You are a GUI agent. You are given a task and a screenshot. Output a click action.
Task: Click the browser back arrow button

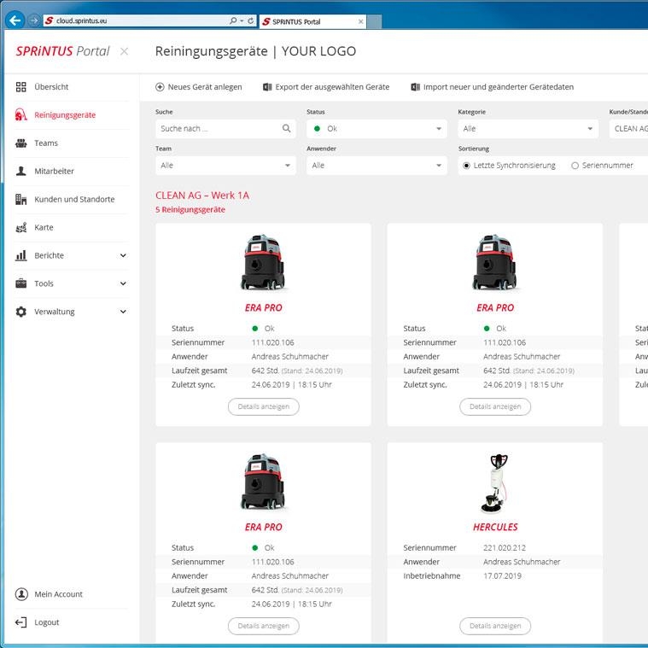pyautogui.click(x=15, y=20)
